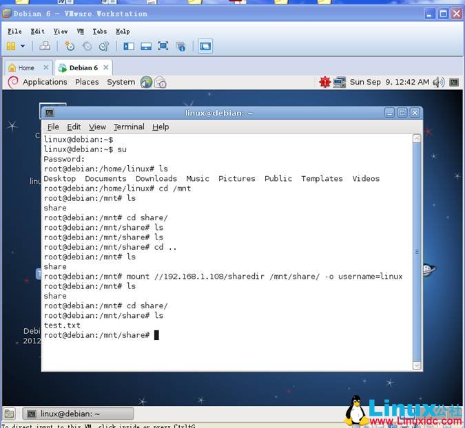Close the Debian 6 tab

tap(106, 67)
